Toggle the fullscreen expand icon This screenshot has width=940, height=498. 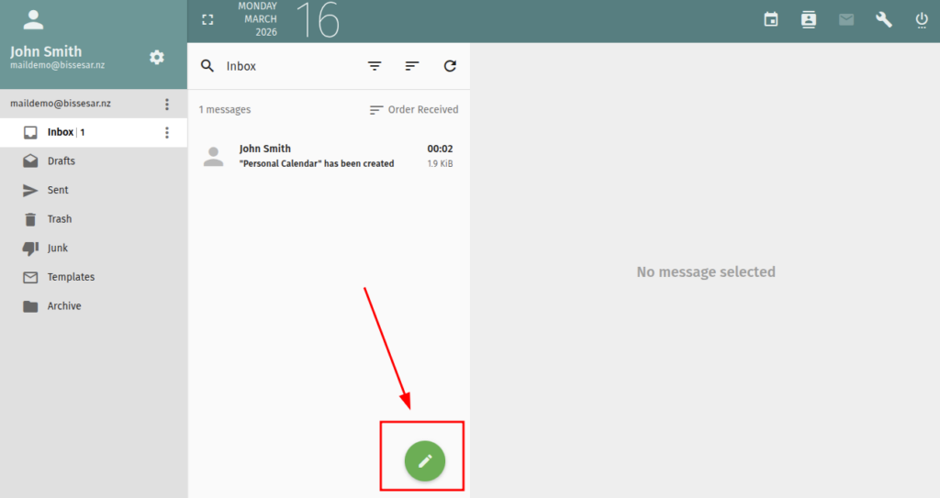[207, 19]
